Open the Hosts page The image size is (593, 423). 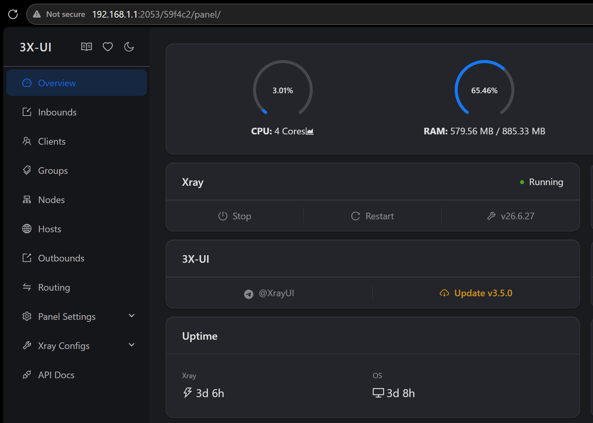pyautogui.click(x=77, y=229)
